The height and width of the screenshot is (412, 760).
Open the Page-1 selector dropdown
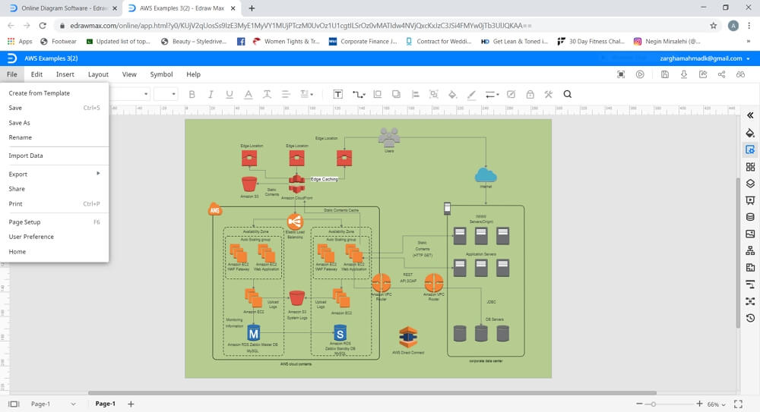pos(53,404)
